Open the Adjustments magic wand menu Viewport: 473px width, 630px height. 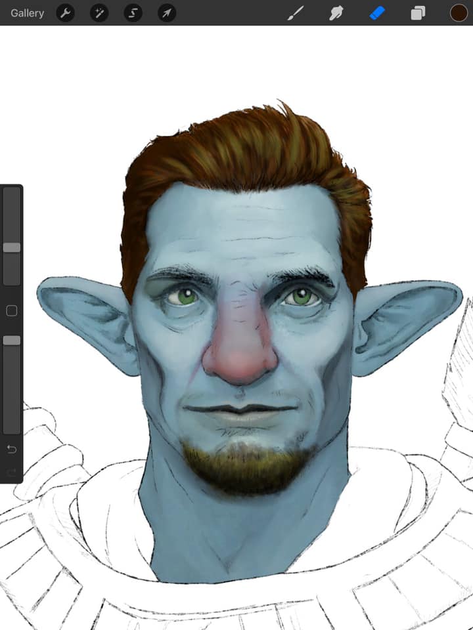pos(99,13)
